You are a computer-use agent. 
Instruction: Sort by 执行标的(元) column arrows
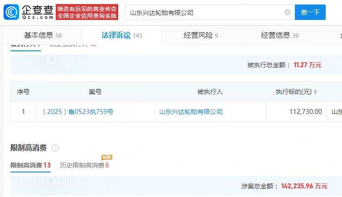tap(315, 92)
